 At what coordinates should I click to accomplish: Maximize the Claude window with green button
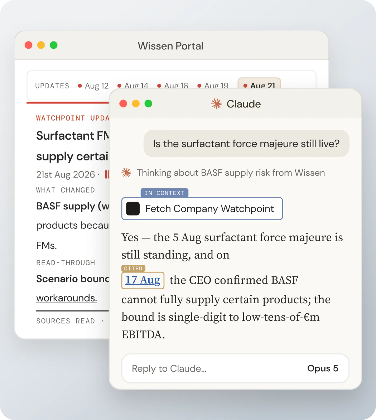click(148, 103)
